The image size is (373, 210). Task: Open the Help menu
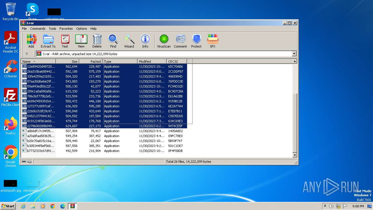[93, 29]
